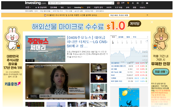Select the 1일 chart timeframe
This screenshot has width=174, height=110.
tap(113, 42)
